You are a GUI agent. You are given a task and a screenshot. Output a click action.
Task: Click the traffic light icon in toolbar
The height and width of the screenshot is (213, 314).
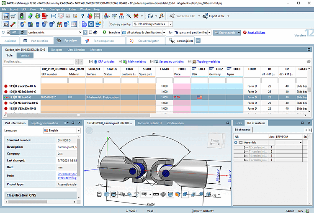22,16
